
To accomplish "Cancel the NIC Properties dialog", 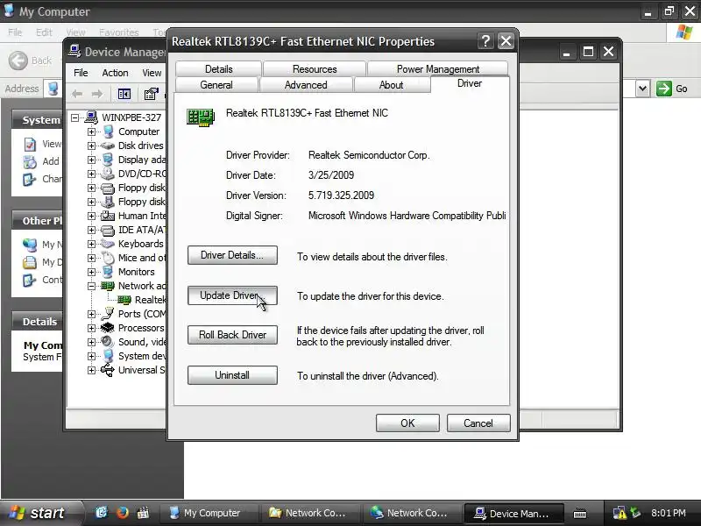I will (478, 423).
